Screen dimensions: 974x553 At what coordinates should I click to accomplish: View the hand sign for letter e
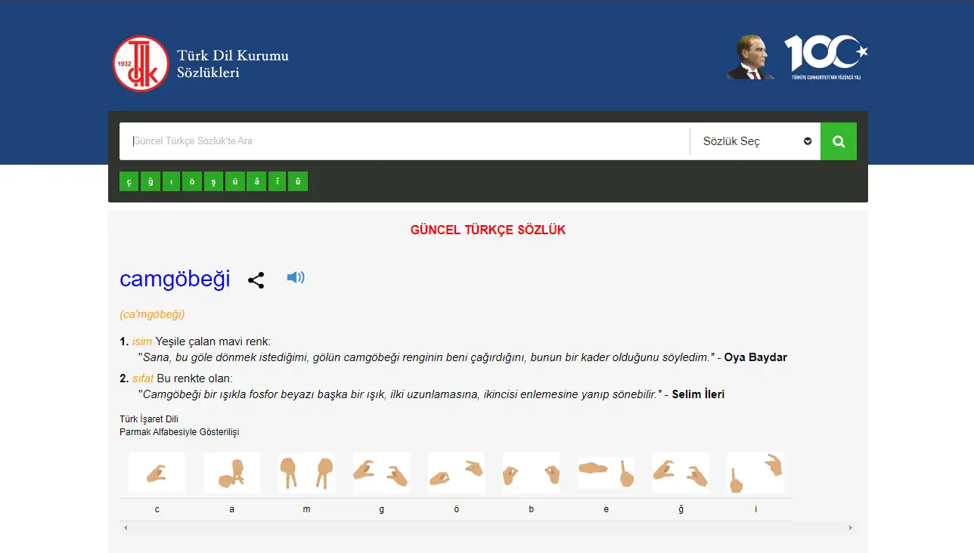point(606,473)
